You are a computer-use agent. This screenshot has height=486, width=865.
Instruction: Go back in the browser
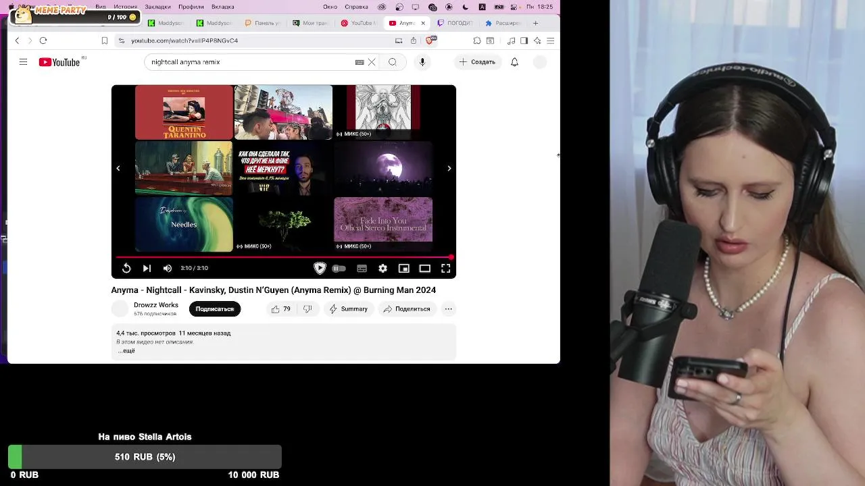click(x=18, y=40)
